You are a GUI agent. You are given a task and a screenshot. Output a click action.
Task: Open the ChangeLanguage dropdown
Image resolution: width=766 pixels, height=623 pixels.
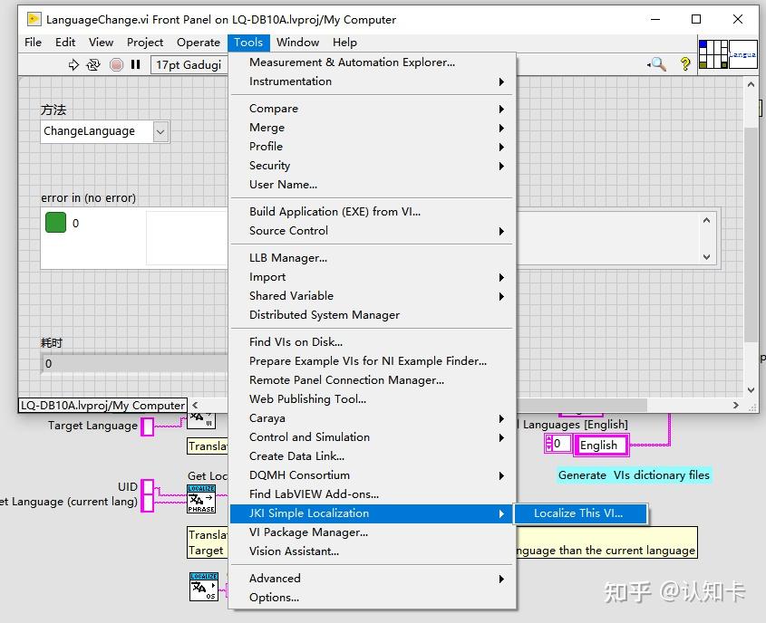pyautogui.click(x=160, y=131)
